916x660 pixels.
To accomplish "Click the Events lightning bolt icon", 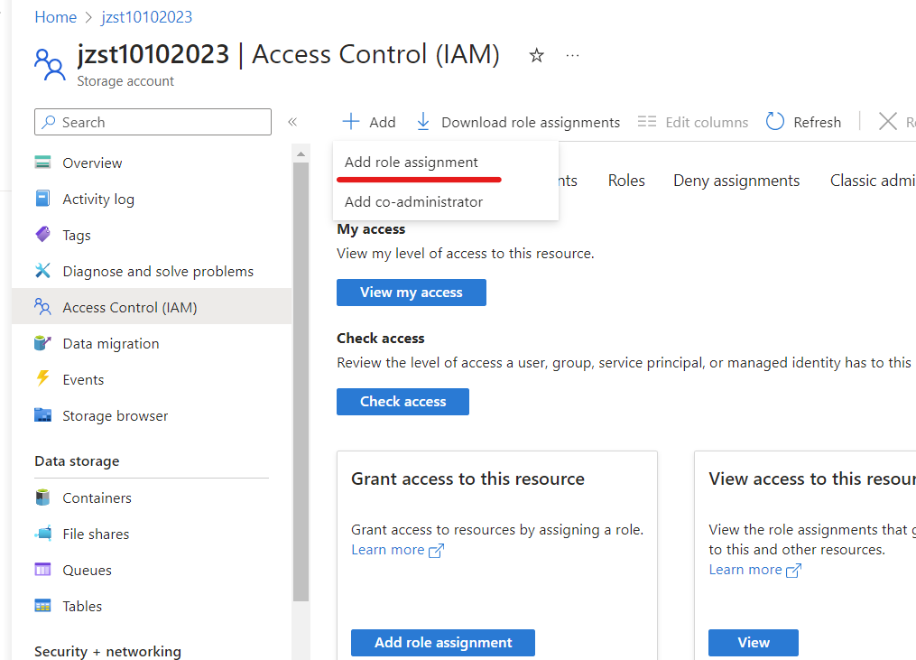I will [x=42, y=378].
